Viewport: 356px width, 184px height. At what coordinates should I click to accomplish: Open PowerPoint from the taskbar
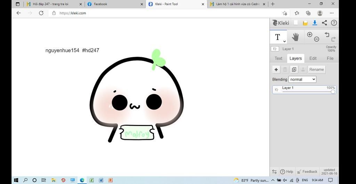(110, 181)
